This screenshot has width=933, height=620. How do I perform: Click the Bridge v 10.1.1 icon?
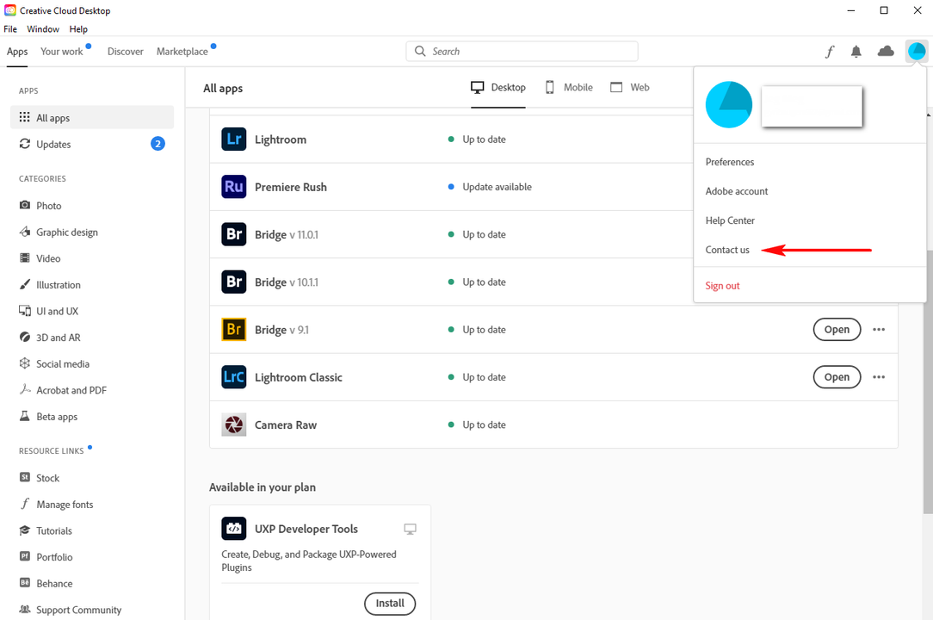click(x=234, y=282)
